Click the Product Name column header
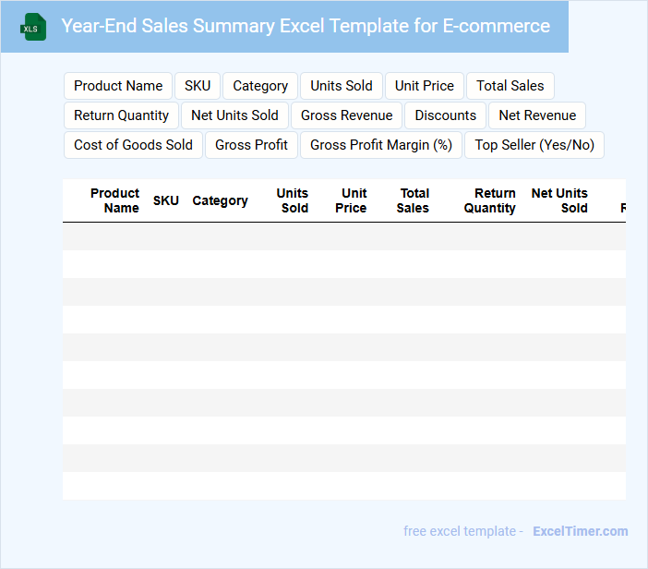Screen dimensions: 648x569 pos(115,200)
